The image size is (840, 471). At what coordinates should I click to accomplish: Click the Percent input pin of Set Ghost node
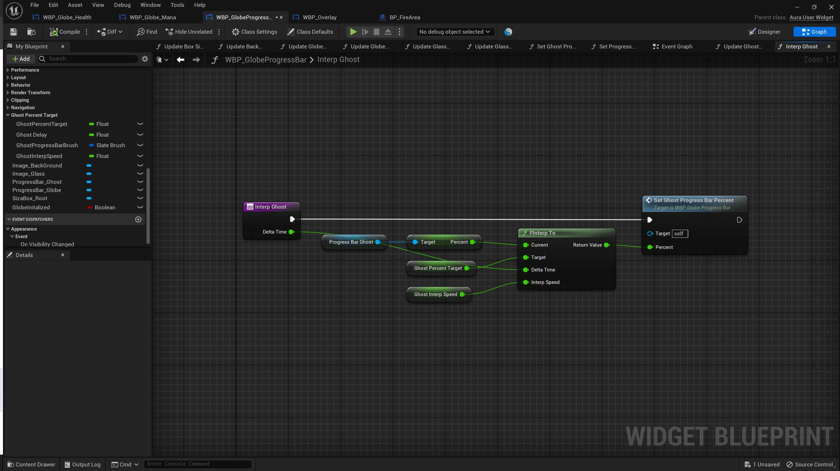coord(650,247)
